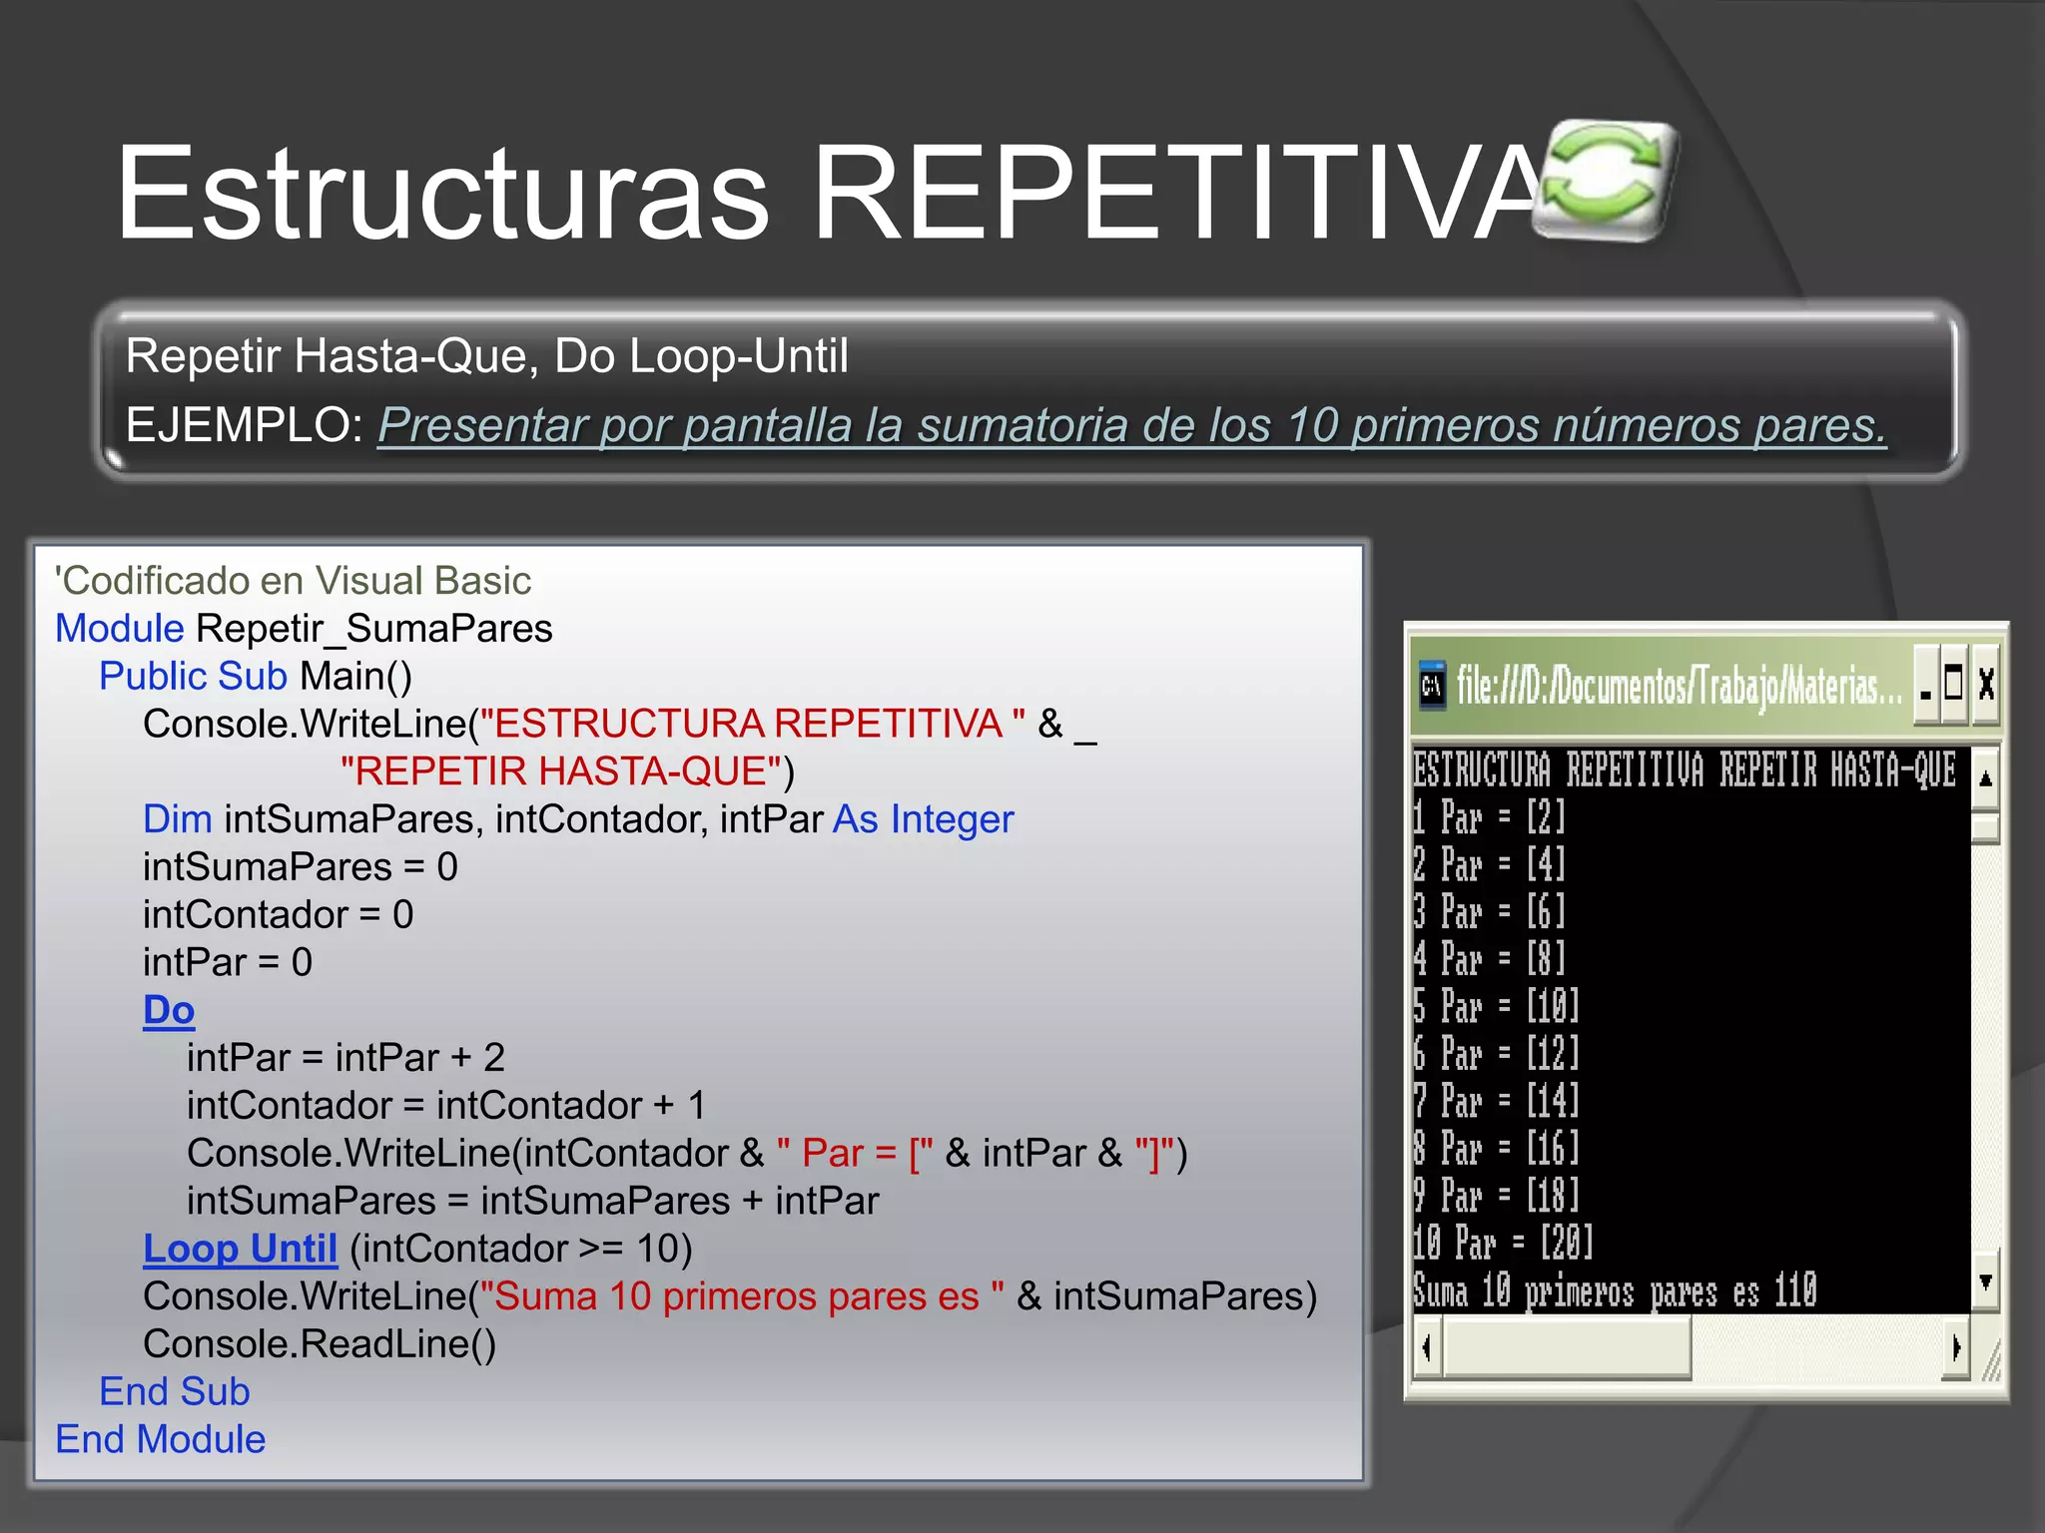Click 'intContador = intContador + 1' code line
The image size is (2045, 1533).
pos(446,1106)
